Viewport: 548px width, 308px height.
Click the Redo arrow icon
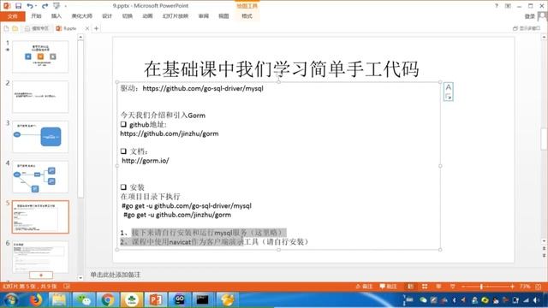tap(45, 6)
